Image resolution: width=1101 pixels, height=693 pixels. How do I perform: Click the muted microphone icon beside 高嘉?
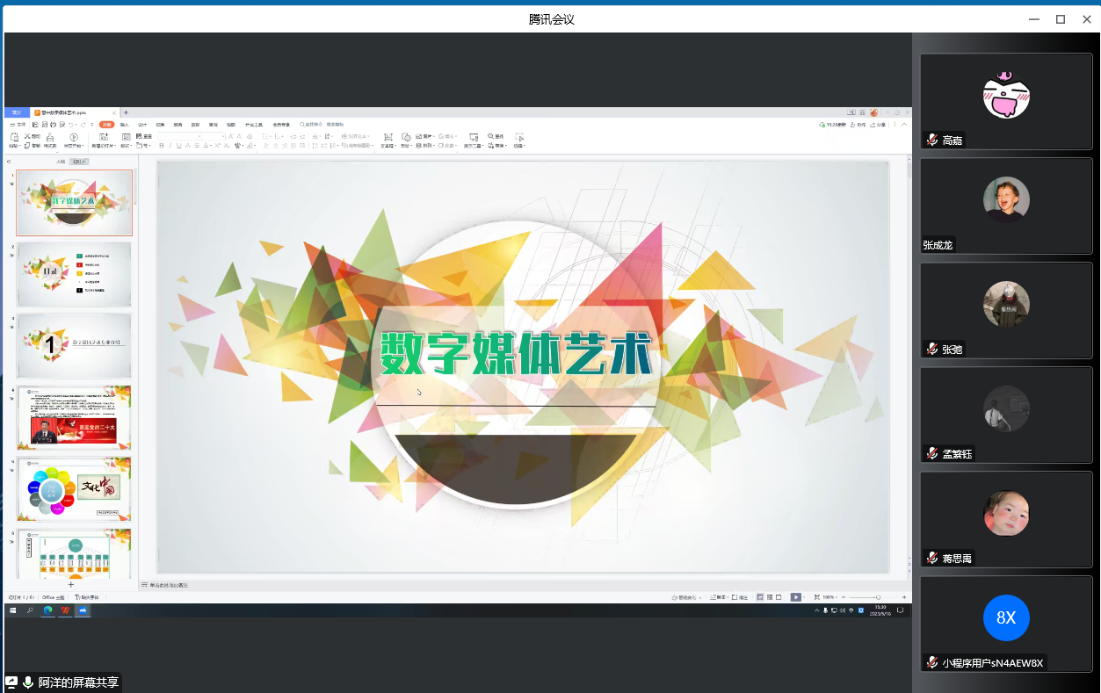[x=931, y=141]
